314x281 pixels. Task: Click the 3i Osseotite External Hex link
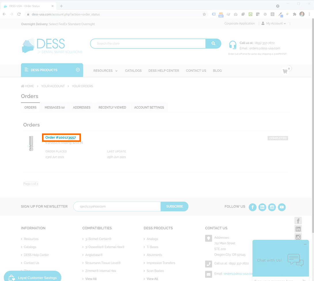(105, 247)
